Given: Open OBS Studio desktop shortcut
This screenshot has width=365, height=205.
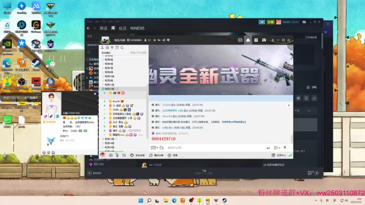Looking at the screenshot, I should [21, 84].
